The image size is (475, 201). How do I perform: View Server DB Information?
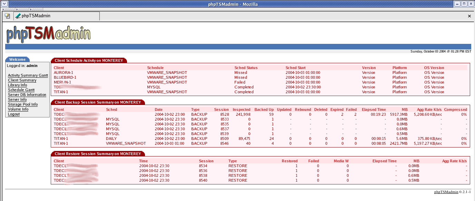click(27, 95)
